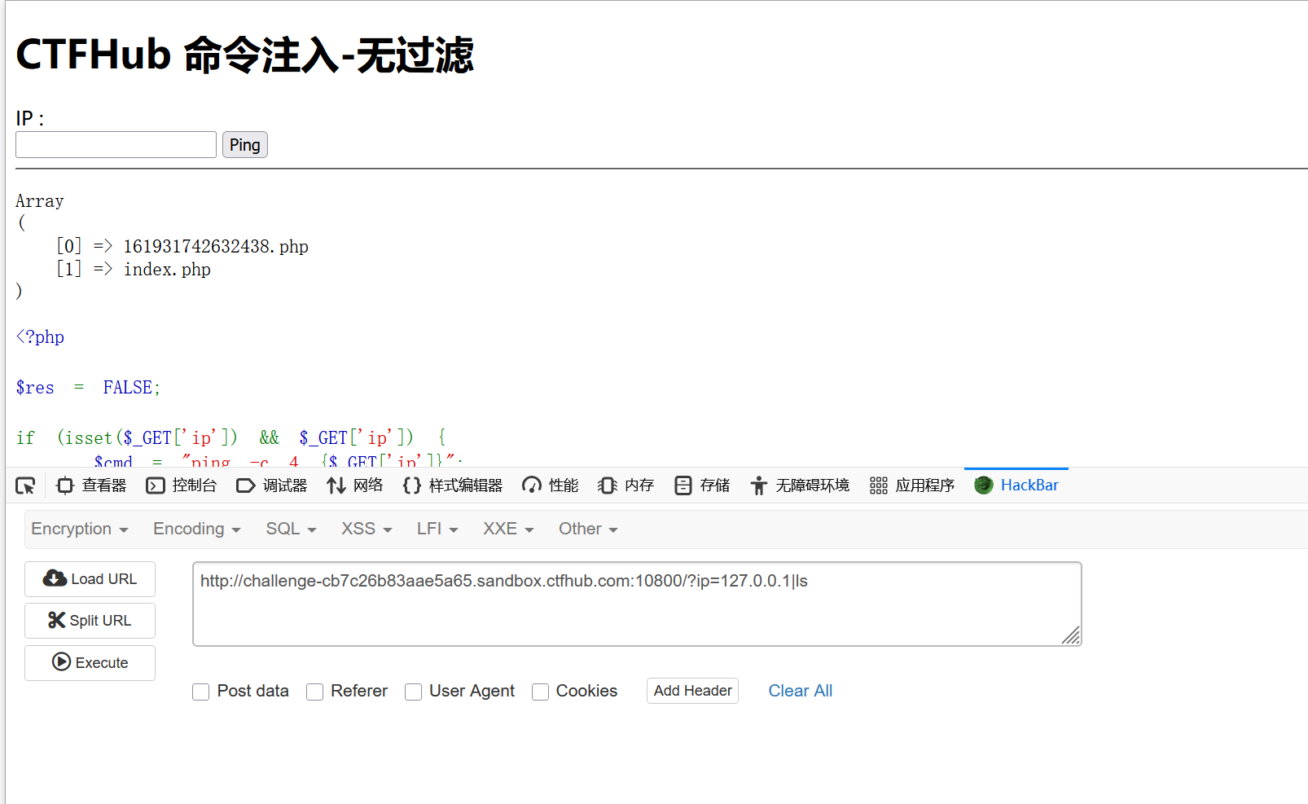Switch to the 内存 Memory tab

(x=625, y=485)
